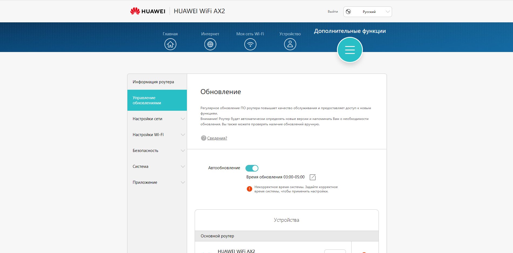Image resolution: width=513 pixels, height=253 pixels.
Task: Click the Основной роутер row
Action: pyautogui.click(x=287, y=236)
